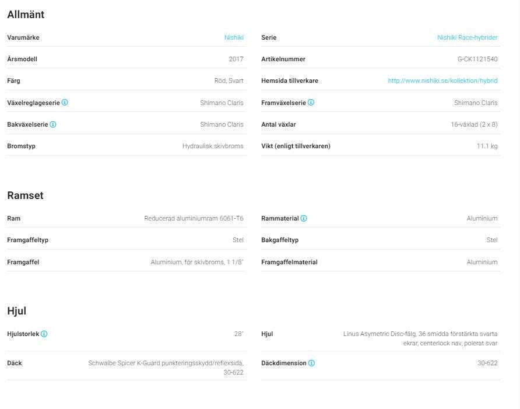Click the 16-växlad (2 x 8) value
The image size is (520, 409).
click(474, 124)
